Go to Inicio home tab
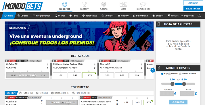The width and height of the screenshot is (205, 105). [x=9, y=16]
